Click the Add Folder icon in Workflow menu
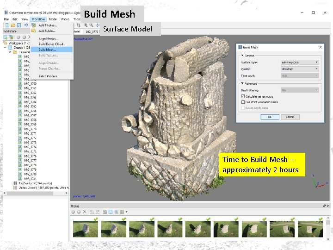This screenshot has height=250, width=333. click(x=34, y=31)
